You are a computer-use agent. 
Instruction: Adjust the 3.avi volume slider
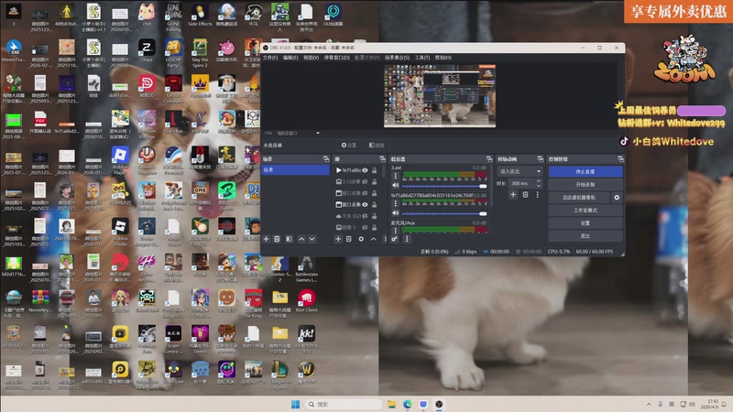pyautogui.click(x=444, y=187)
